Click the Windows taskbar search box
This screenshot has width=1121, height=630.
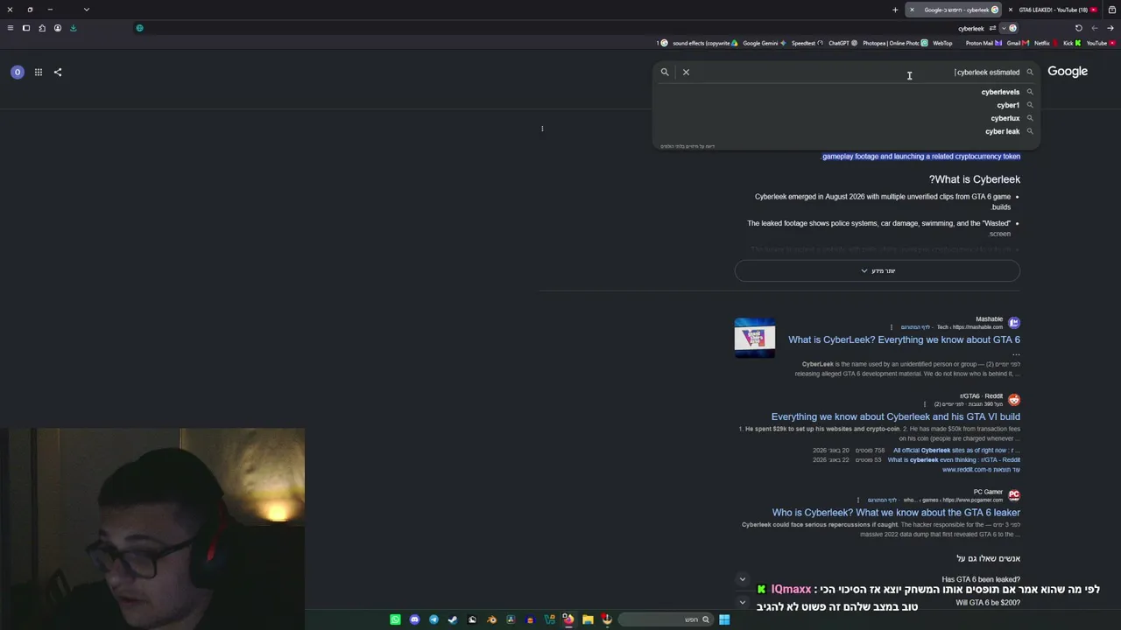click(x=666, y=619)
